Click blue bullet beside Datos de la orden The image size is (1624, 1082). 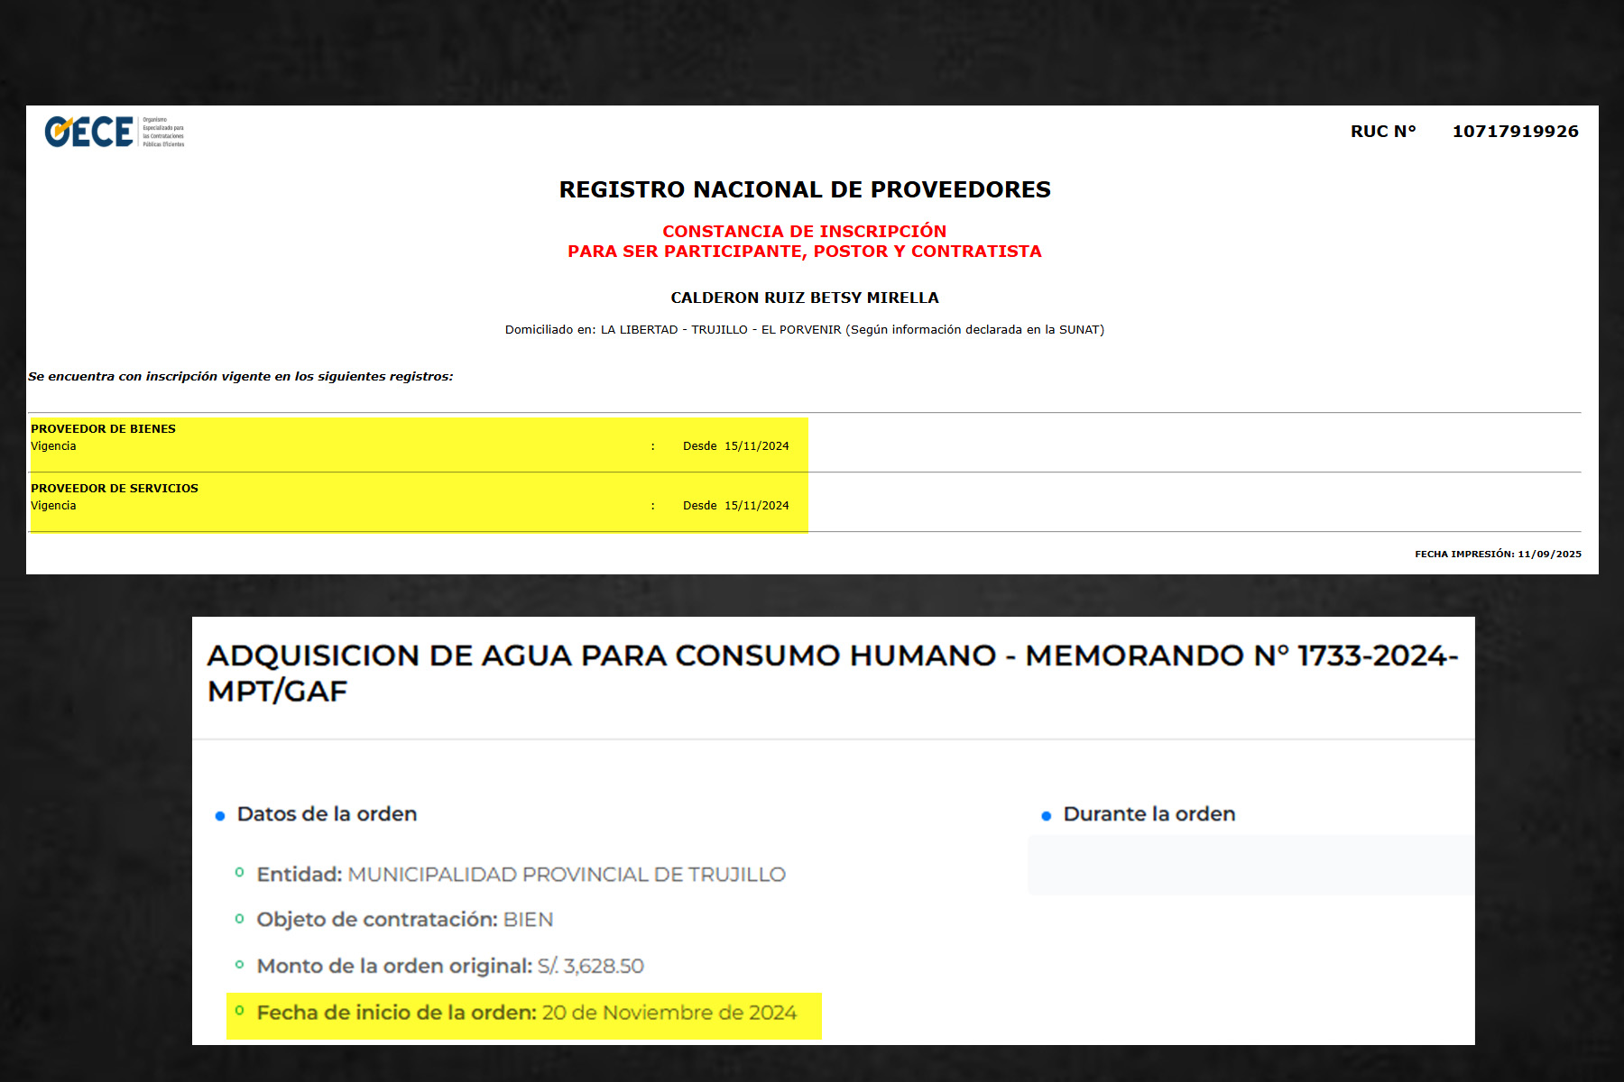point(220,816)
